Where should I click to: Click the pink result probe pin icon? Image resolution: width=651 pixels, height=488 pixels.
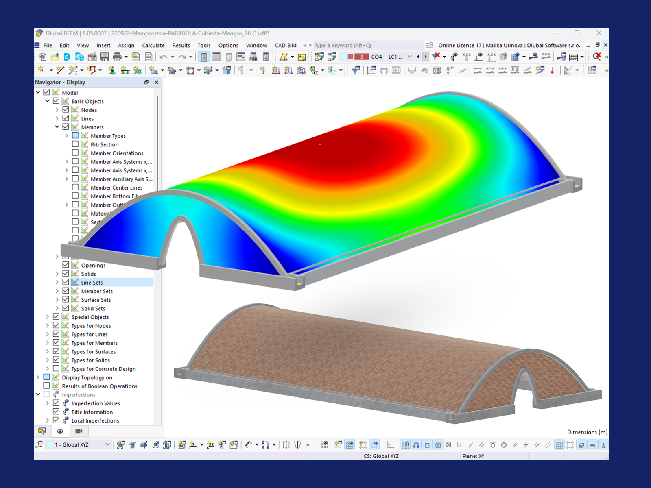click(552, 71)
